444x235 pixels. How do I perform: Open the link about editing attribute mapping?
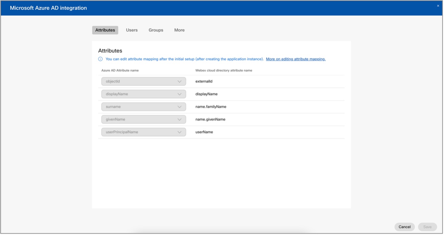click(296, 59)
